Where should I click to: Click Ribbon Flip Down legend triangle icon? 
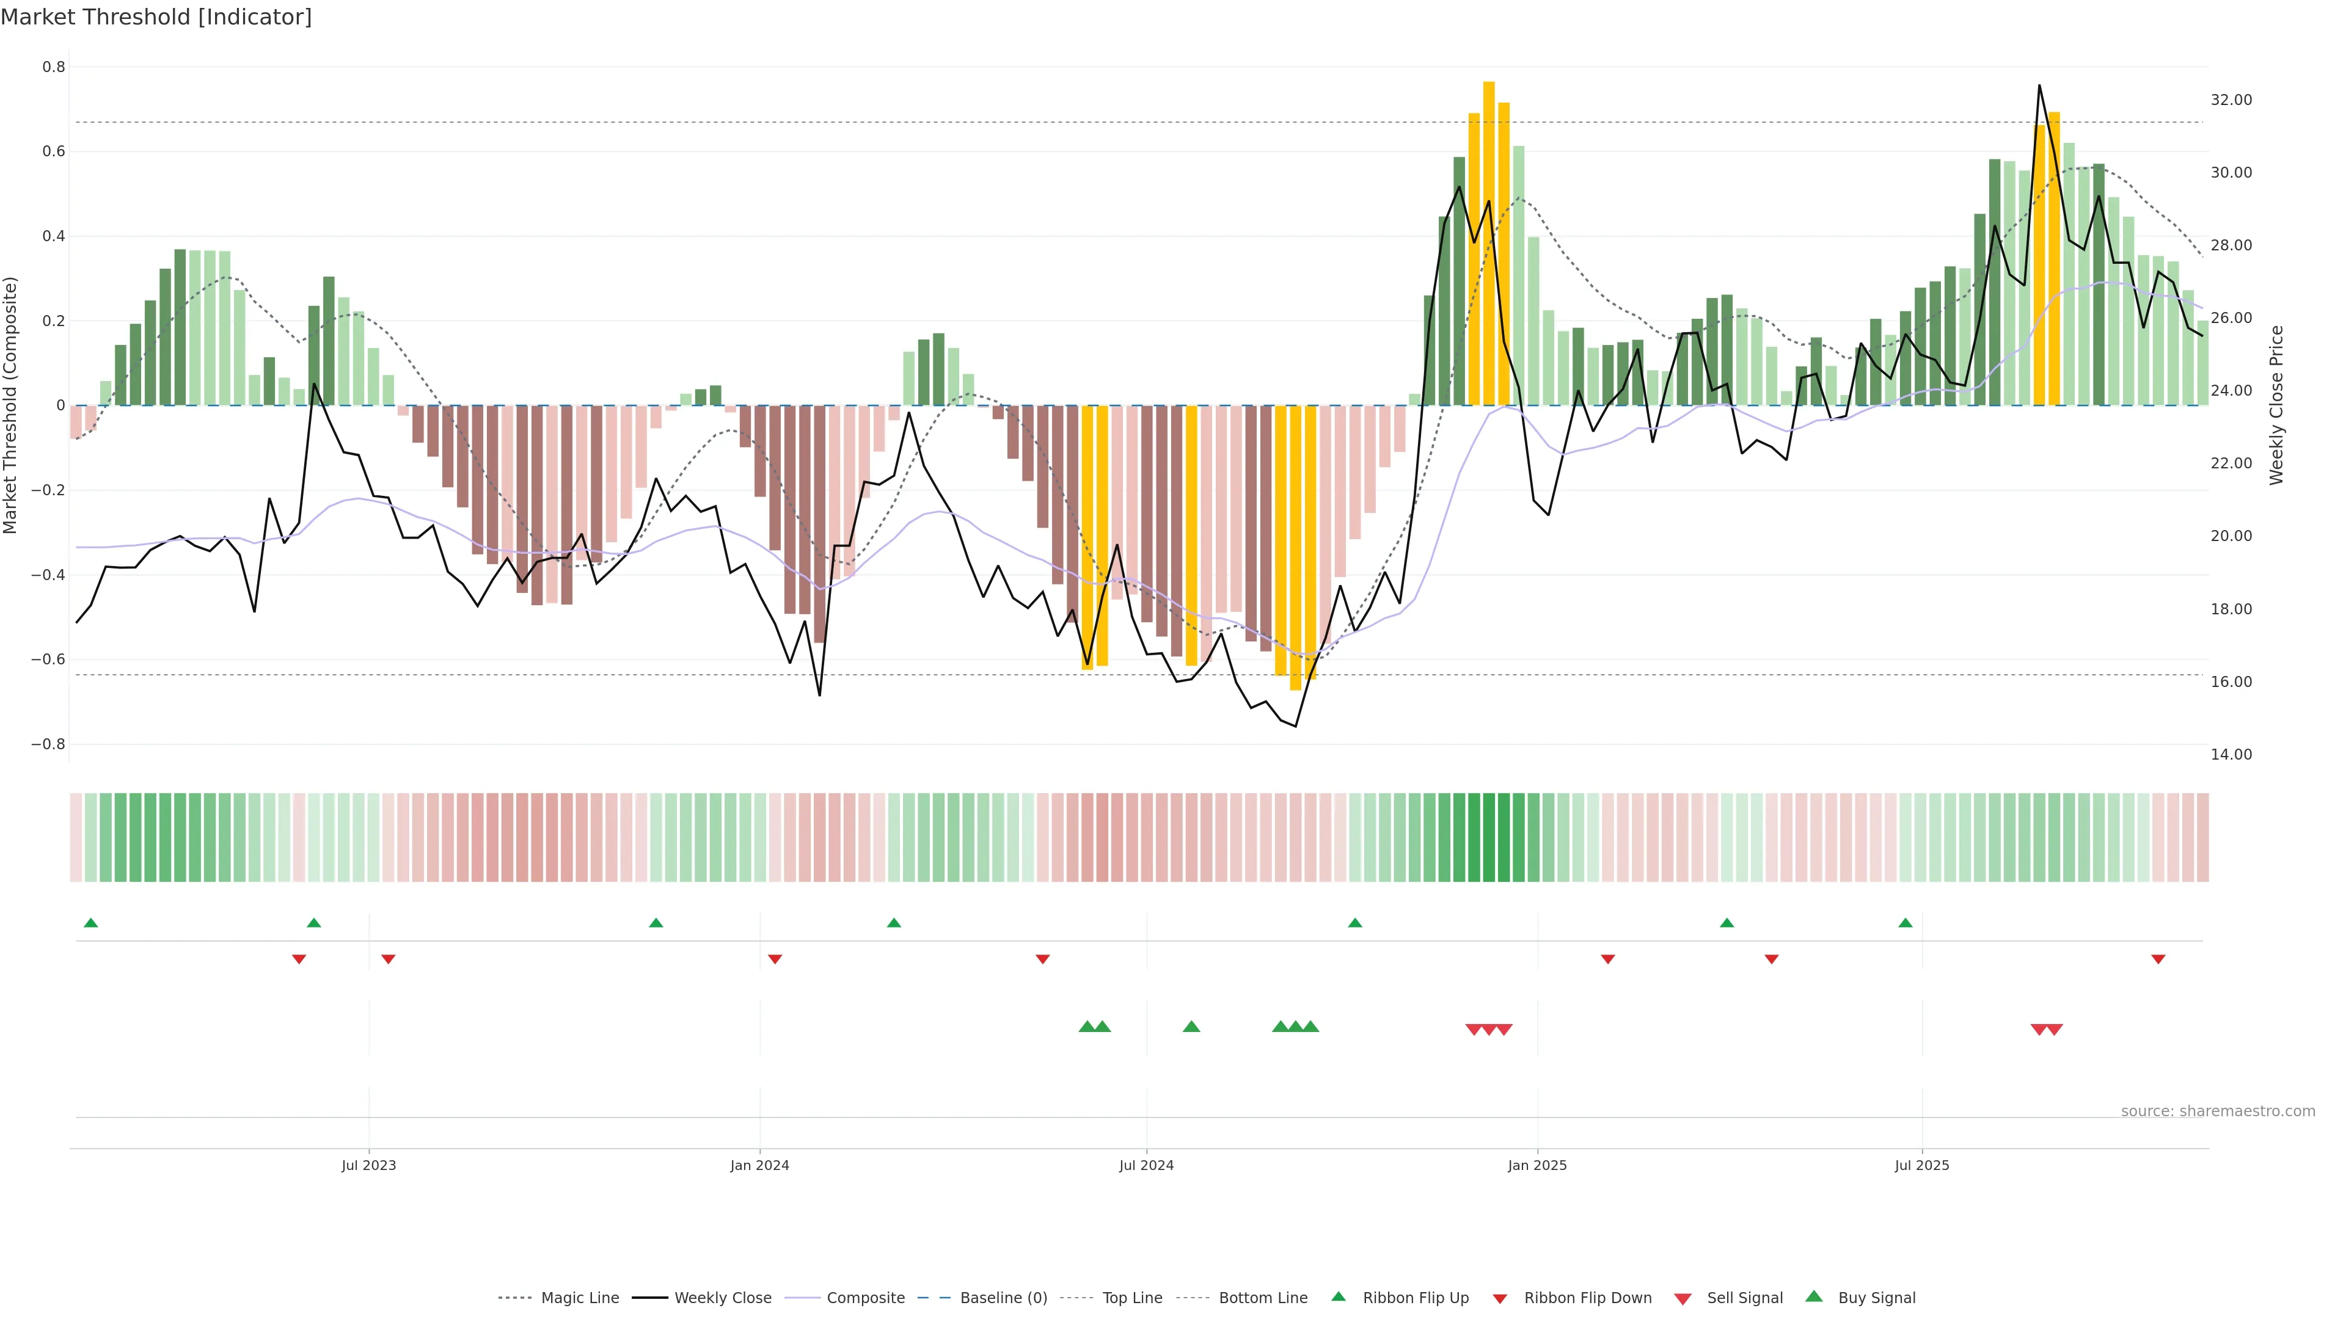pos(1500,1299)
